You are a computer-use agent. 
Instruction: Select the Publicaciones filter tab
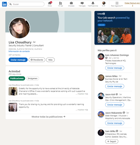pyautogui.click(x=17, y=78)
